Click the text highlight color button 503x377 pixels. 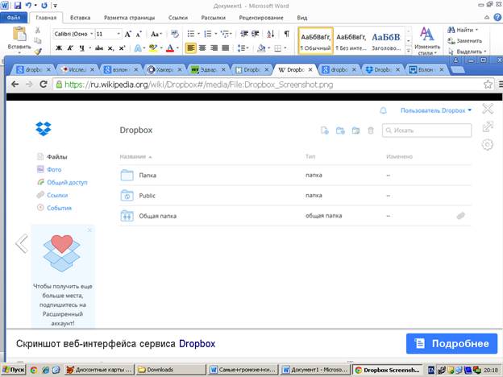pyautogui.click(x=152, y=48)
